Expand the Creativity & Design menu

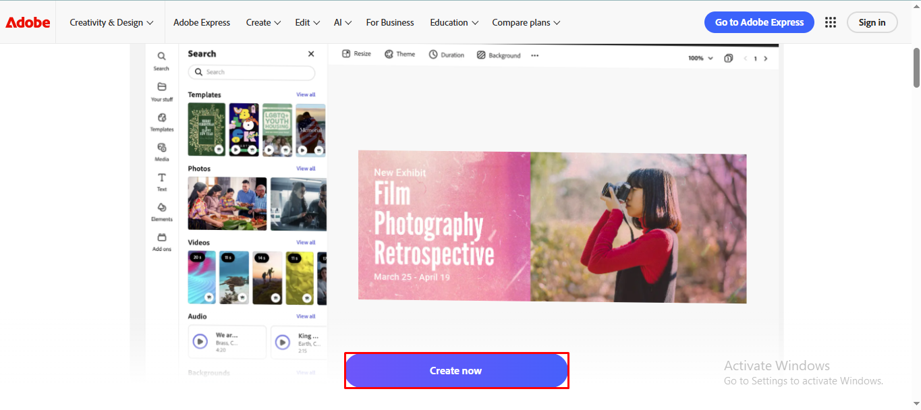click(x=111, y=22)
